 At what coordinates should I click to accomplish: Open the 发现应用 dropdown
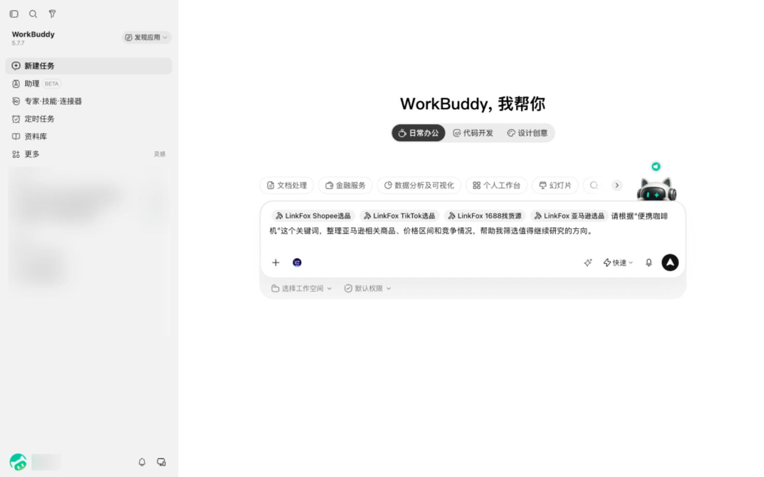point(147,37)
